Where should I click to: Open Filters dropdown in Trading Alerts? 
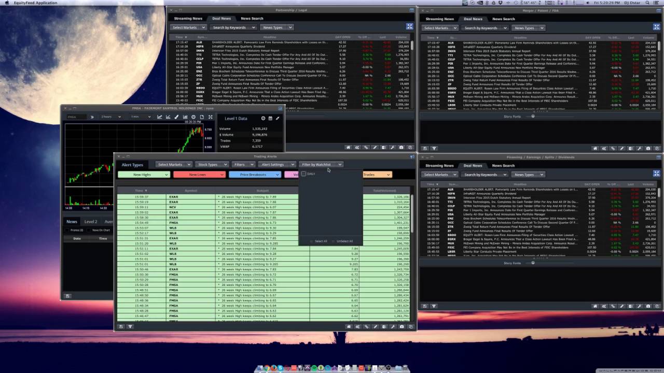[x=243, y=164]
